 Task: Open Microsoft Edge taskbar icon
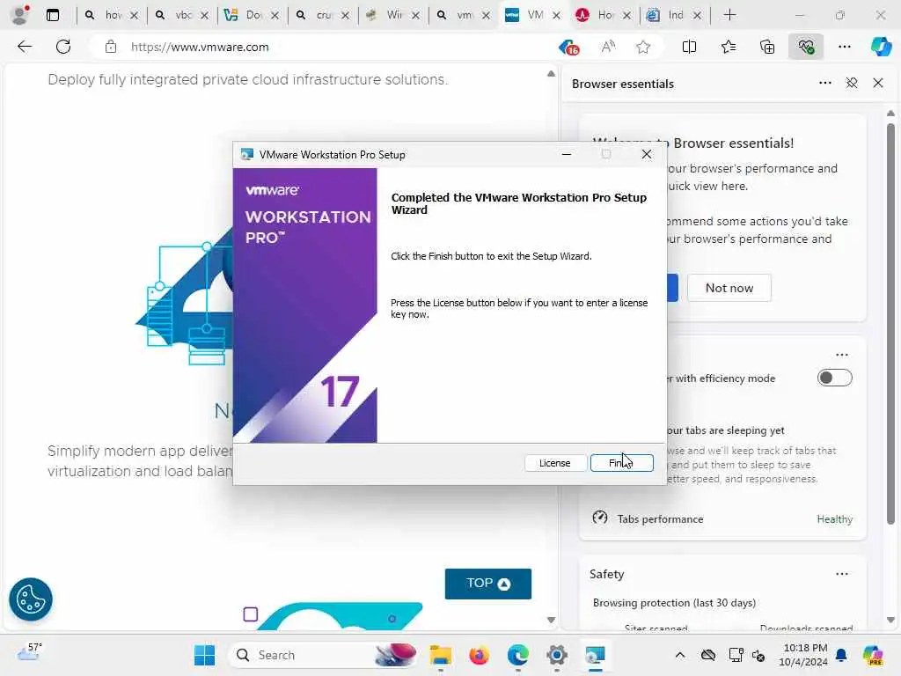tap(517, 655)
